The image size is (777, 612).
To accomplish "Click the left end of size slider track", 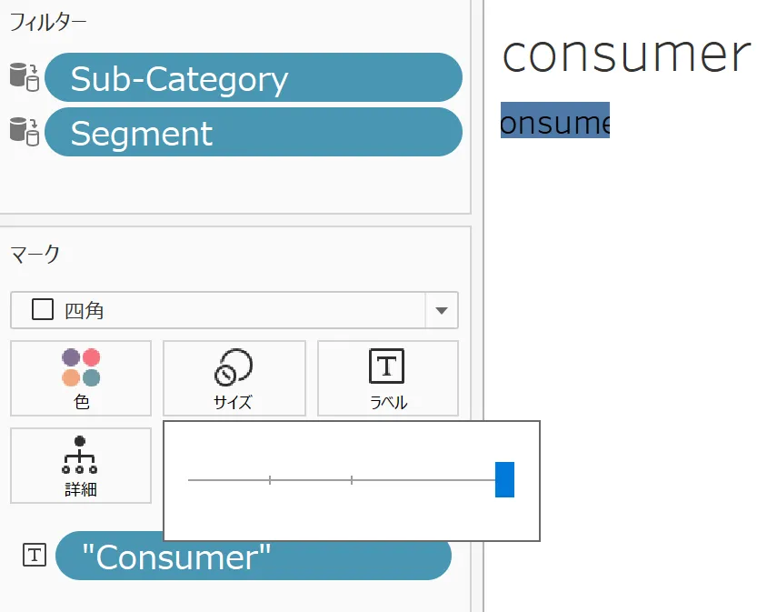I will tap(190, 479).
